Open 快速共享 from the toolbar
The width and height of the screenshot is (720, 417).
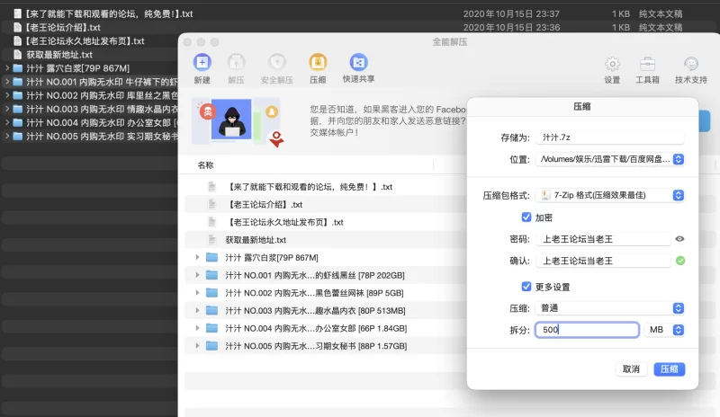(358, 64)
